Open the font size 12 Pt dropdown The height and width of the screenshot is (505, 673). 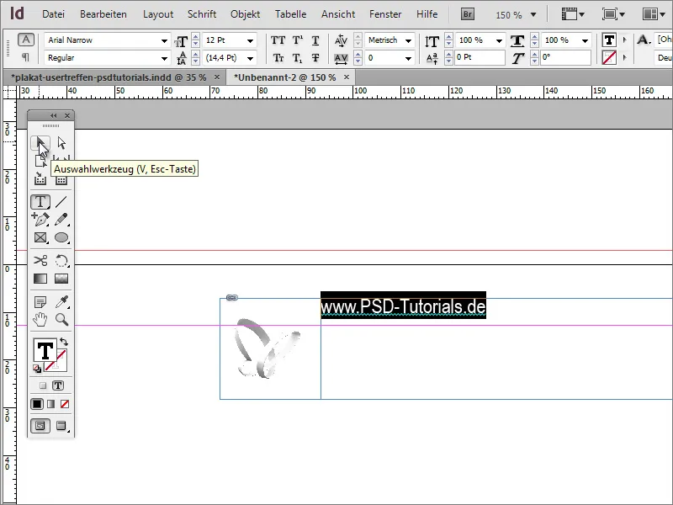click(250, 40)
